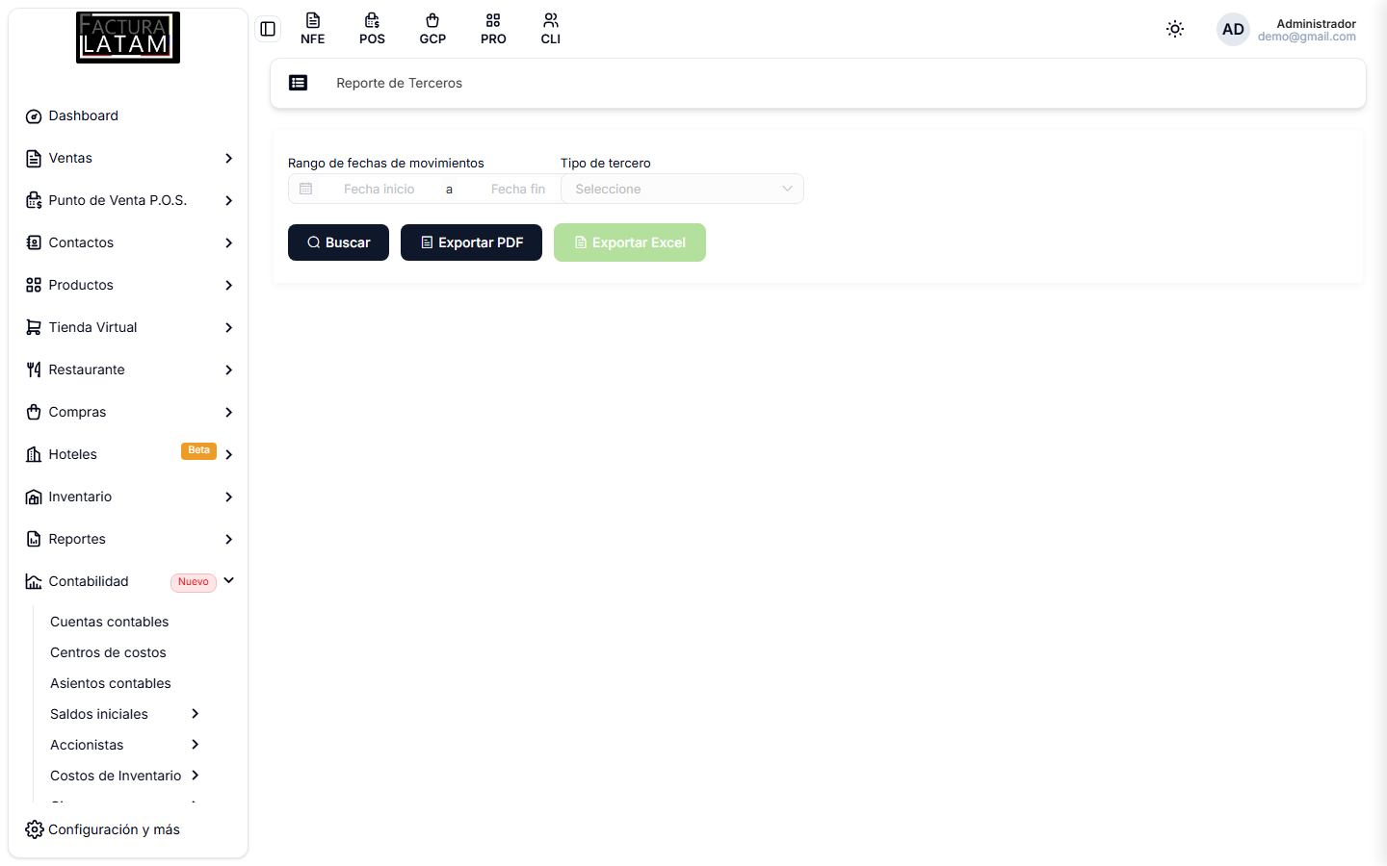This screenshot has height=866, width=1387.
Task: Click the Exportar PDF button
Action: pyautogui.click(x=471, y=242)
